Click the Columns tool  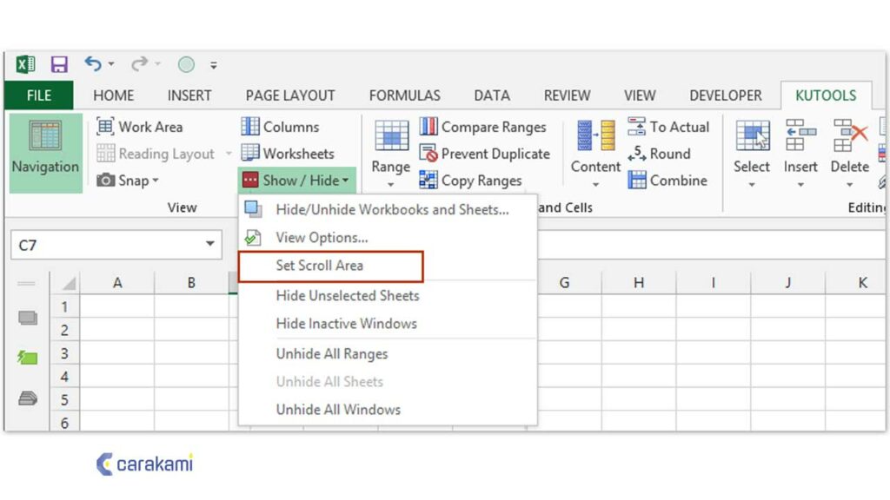pyautogui.click(x=281, y=127)
